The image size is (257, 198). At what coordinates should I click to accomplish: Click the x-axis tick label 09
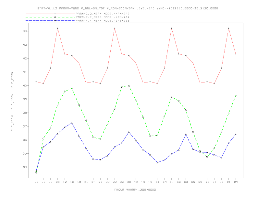[x=57, y=182]
